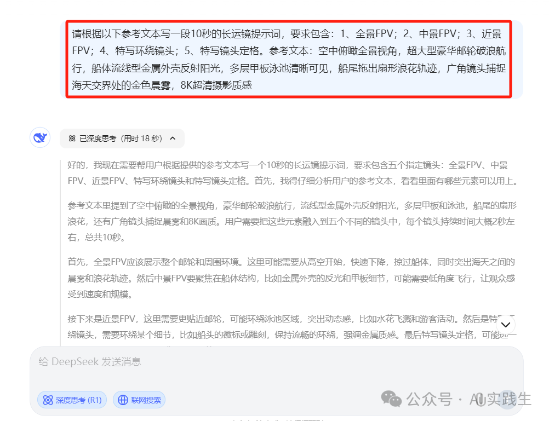The width and height of the screenshot is (549, 421).
Task: Click the paragraph starting 参考文本里提到了
Action: [x=293, y=222]
